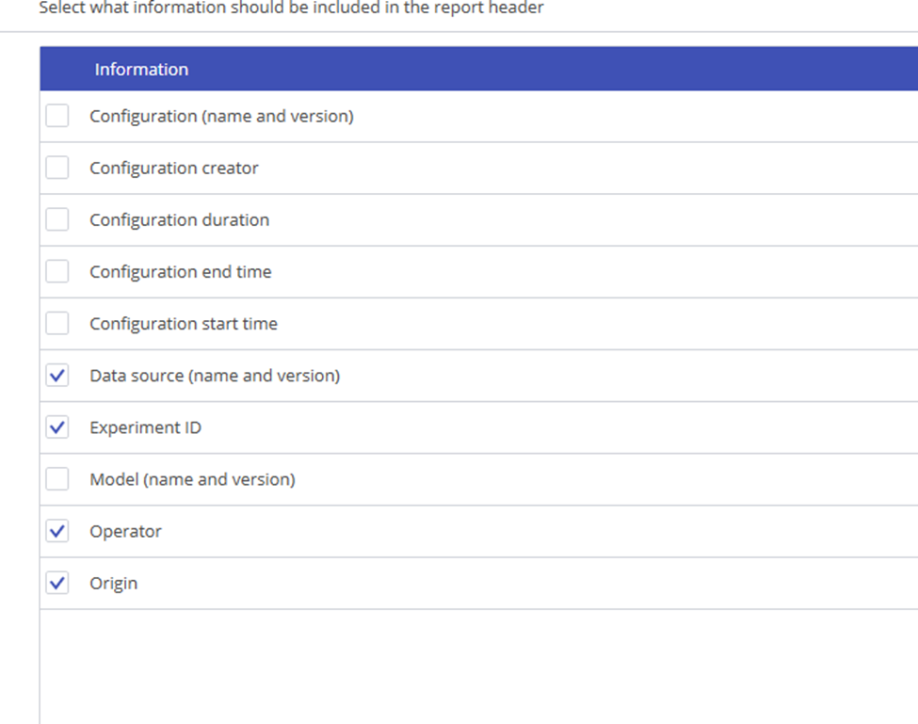Click the Configuration end time row

tap(181, 271)
